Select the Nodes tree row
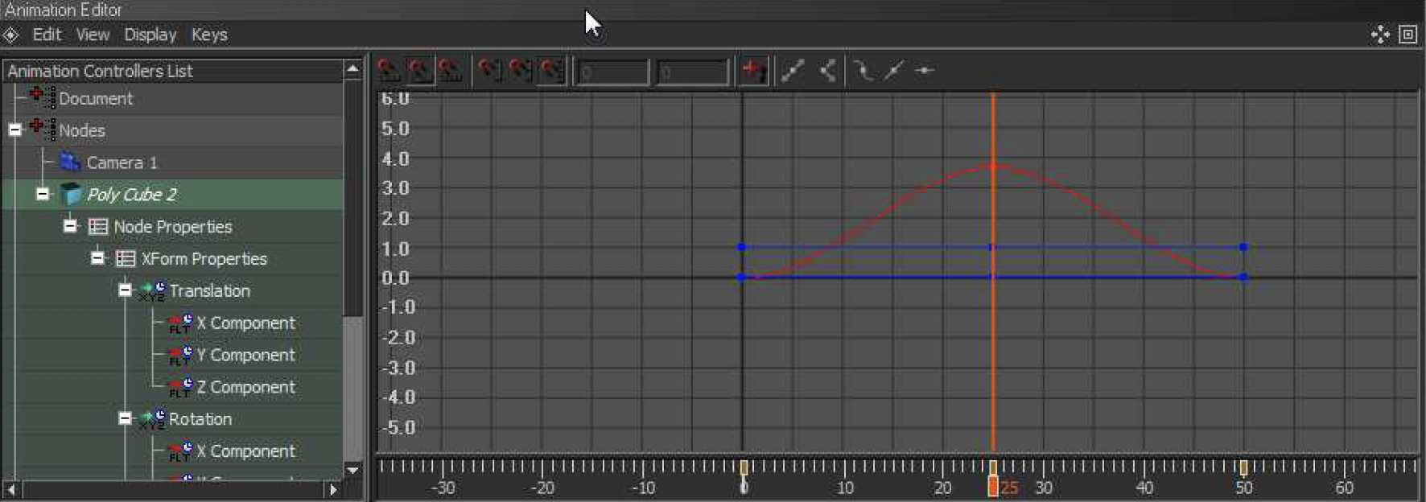The height and width of the screenshot is (502, 1426). [x=173, y=130]
